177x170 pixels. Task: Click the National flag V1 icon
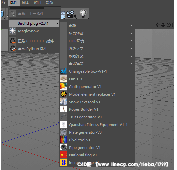64,155
